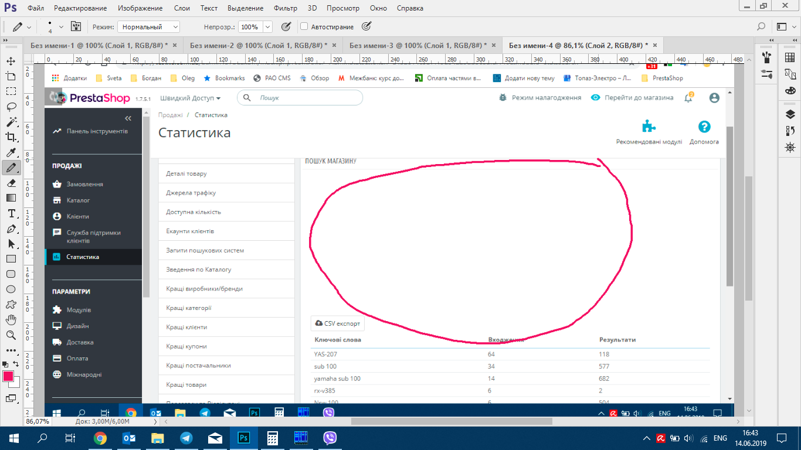Select the Rounded Rectangle tool
The height and width of the screenshot is (450, 801).
(11, 274)
